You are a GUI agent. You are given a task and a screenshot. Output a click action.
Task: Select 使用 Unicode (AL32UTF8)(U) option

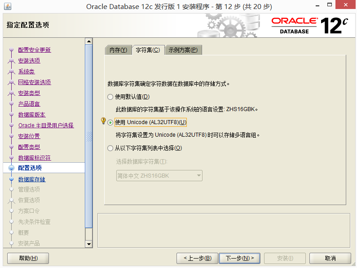click(x=110, y=122)
